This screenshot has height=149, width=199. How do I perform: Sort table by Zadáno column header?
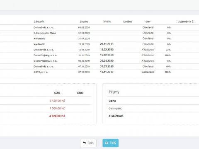coord(84,22)
